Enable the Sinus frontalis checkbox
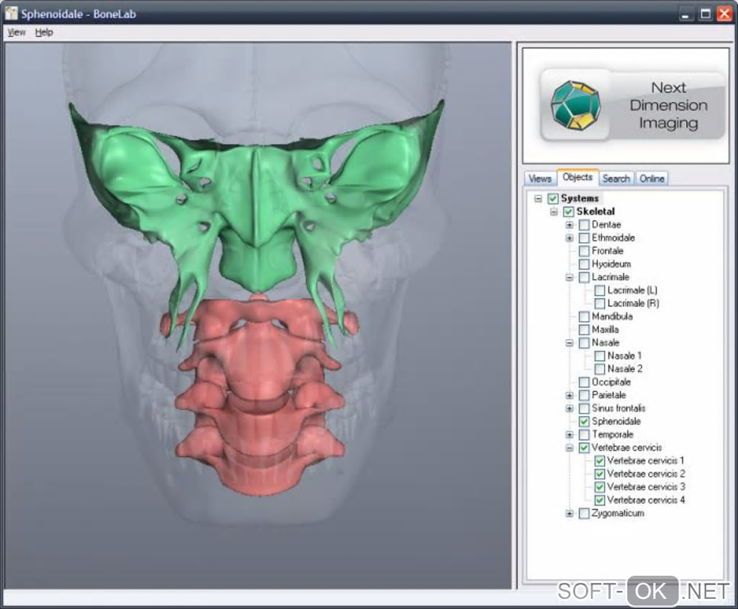The image size is (738, 609). pyautogui.click(x=584, y=409)
